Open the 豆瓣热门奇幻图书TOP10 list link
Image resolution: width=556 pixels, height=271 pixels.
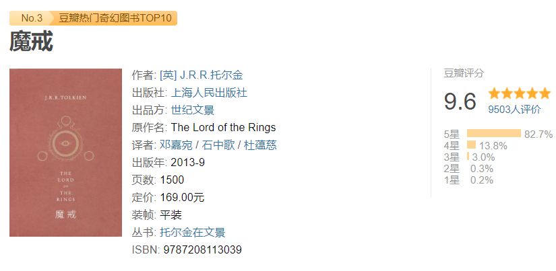tap(115, 18)
